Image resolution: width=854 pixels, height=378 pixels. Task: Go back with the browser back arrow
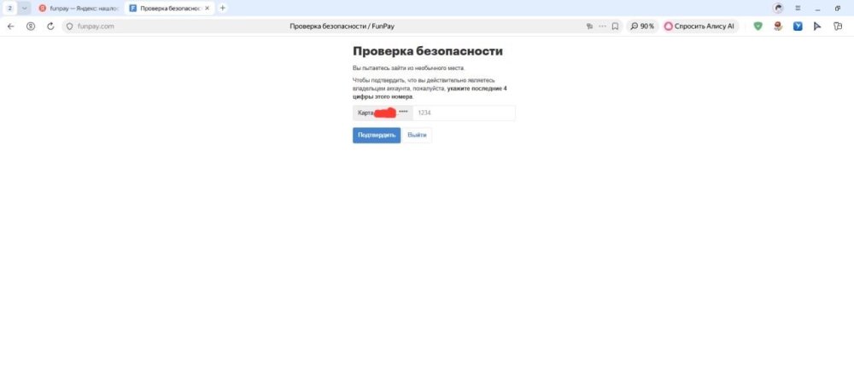click(x=11, y=26)
